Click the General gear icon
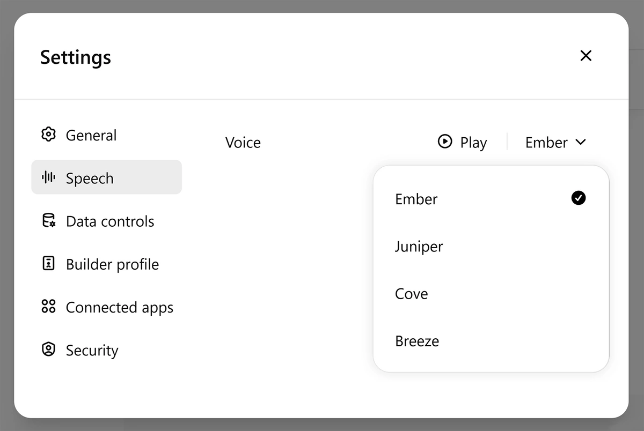The width and height of the screenshot is (644, 431). click(49, 135)
